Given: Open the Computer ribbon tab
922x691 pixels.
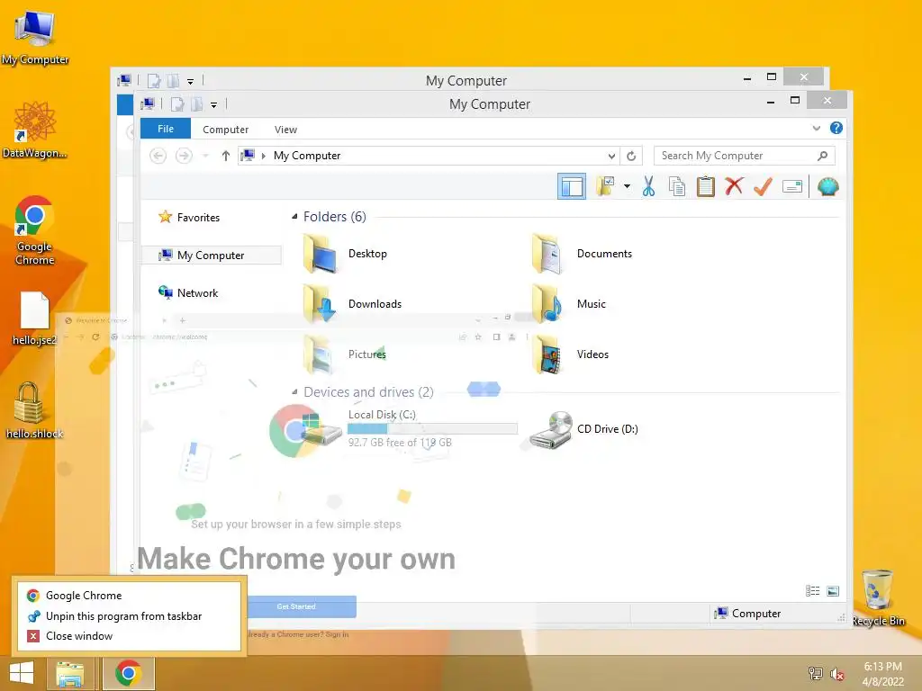Looking at the screenshot, I should click(225, 130).
